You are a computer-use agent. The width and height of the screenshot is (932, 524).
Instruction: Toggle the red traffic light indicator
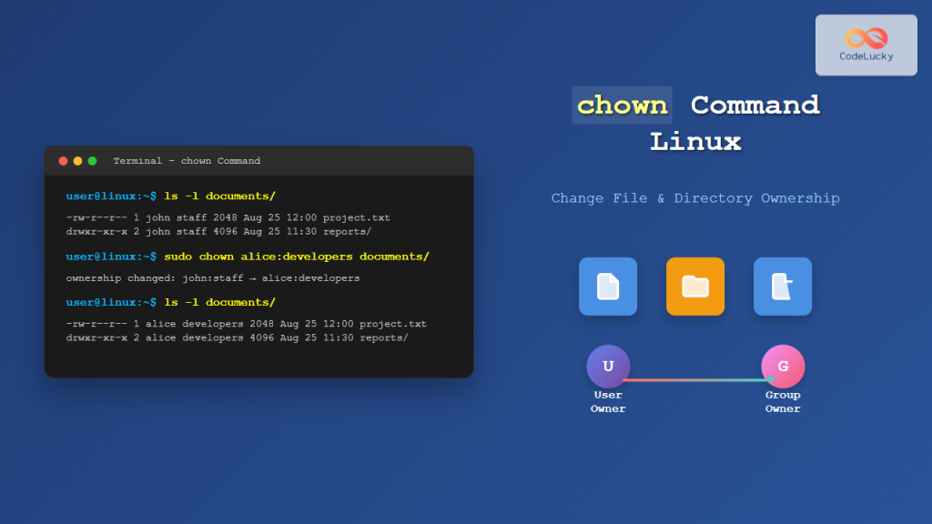(62, 160)
